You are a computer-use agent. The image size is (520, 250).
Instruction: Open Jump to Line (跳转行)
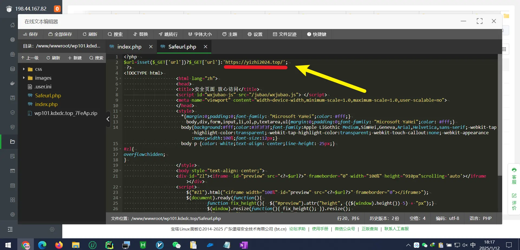click(x=168, y=34)
